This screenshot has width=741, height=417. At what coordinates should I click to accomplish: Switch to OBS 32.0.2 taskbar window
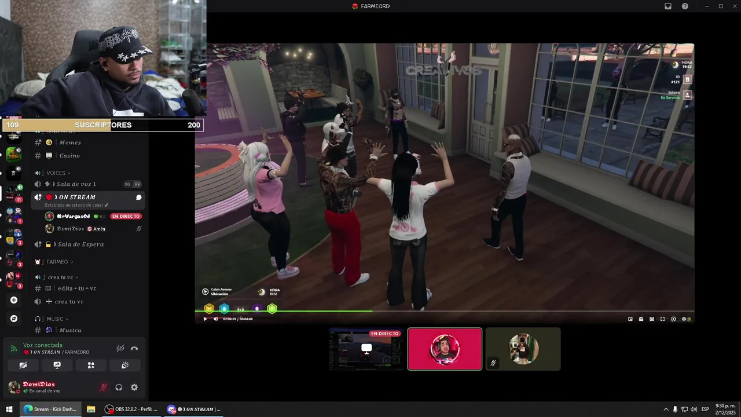(131, 409)
